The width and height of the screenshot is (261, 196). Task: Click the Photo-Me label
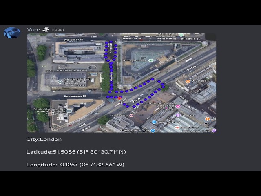(x=188, y=115)
